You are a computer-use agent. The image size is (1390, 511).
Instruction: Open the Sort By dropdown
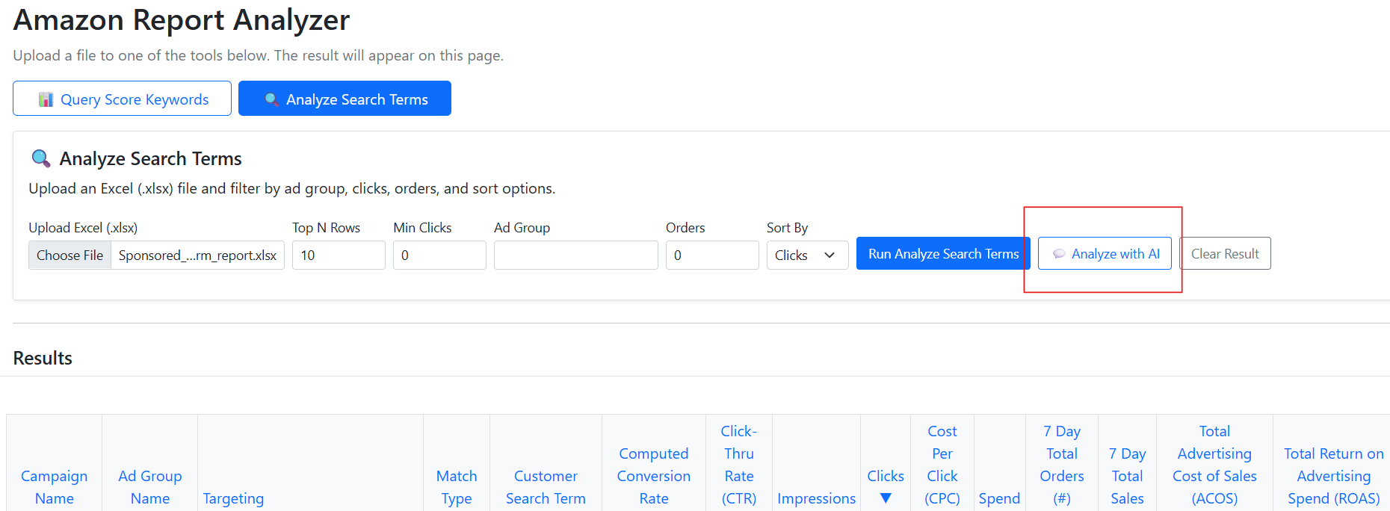pyautogui.click(x=806, y=255)
